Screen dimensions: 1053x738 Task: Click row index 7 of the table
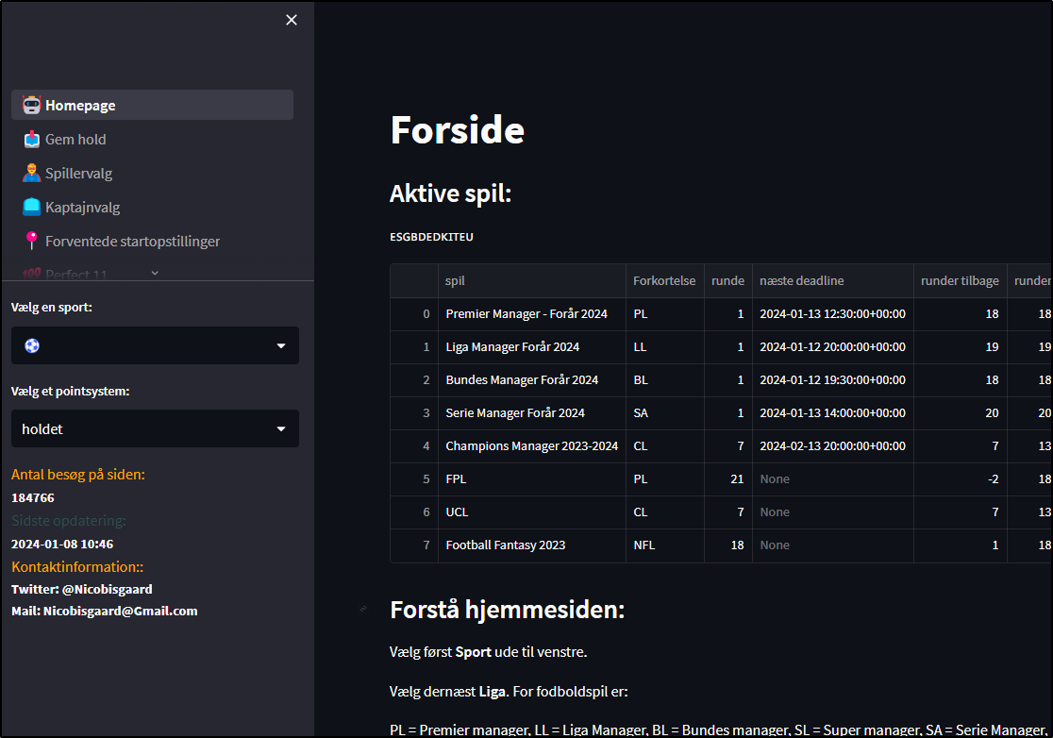414,545
